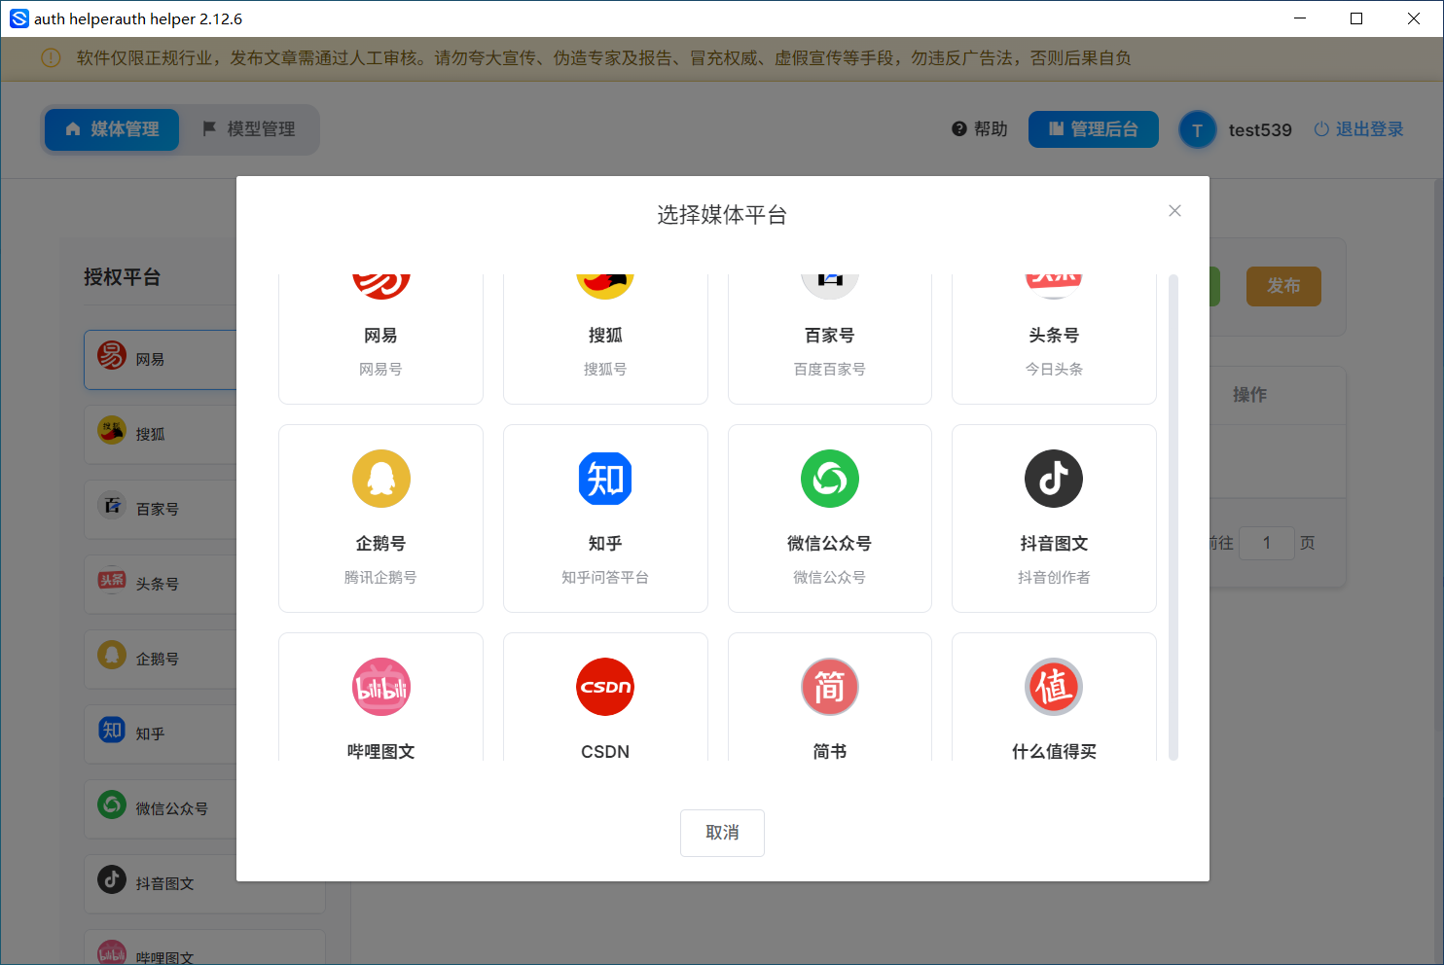Click the 知乎 blue icon in sidebar
1444x965 pixels.
click(x=112, y=730)
